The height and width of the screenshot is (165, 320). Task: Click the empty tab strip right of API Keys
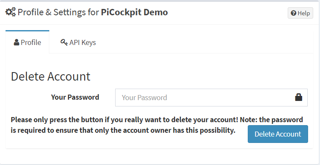[208, 42]
